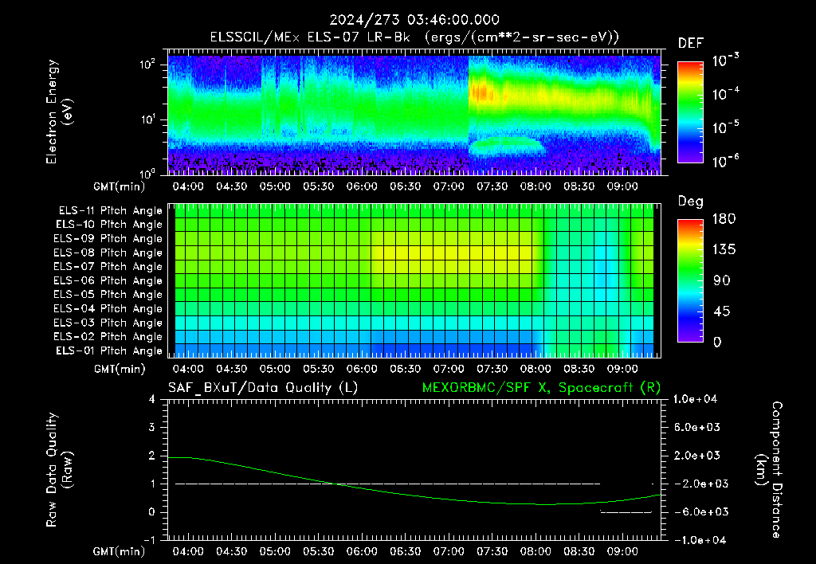Click the ELS-09 Pitch Angle row label
The image size is (816, 564).
click(108, 239)
